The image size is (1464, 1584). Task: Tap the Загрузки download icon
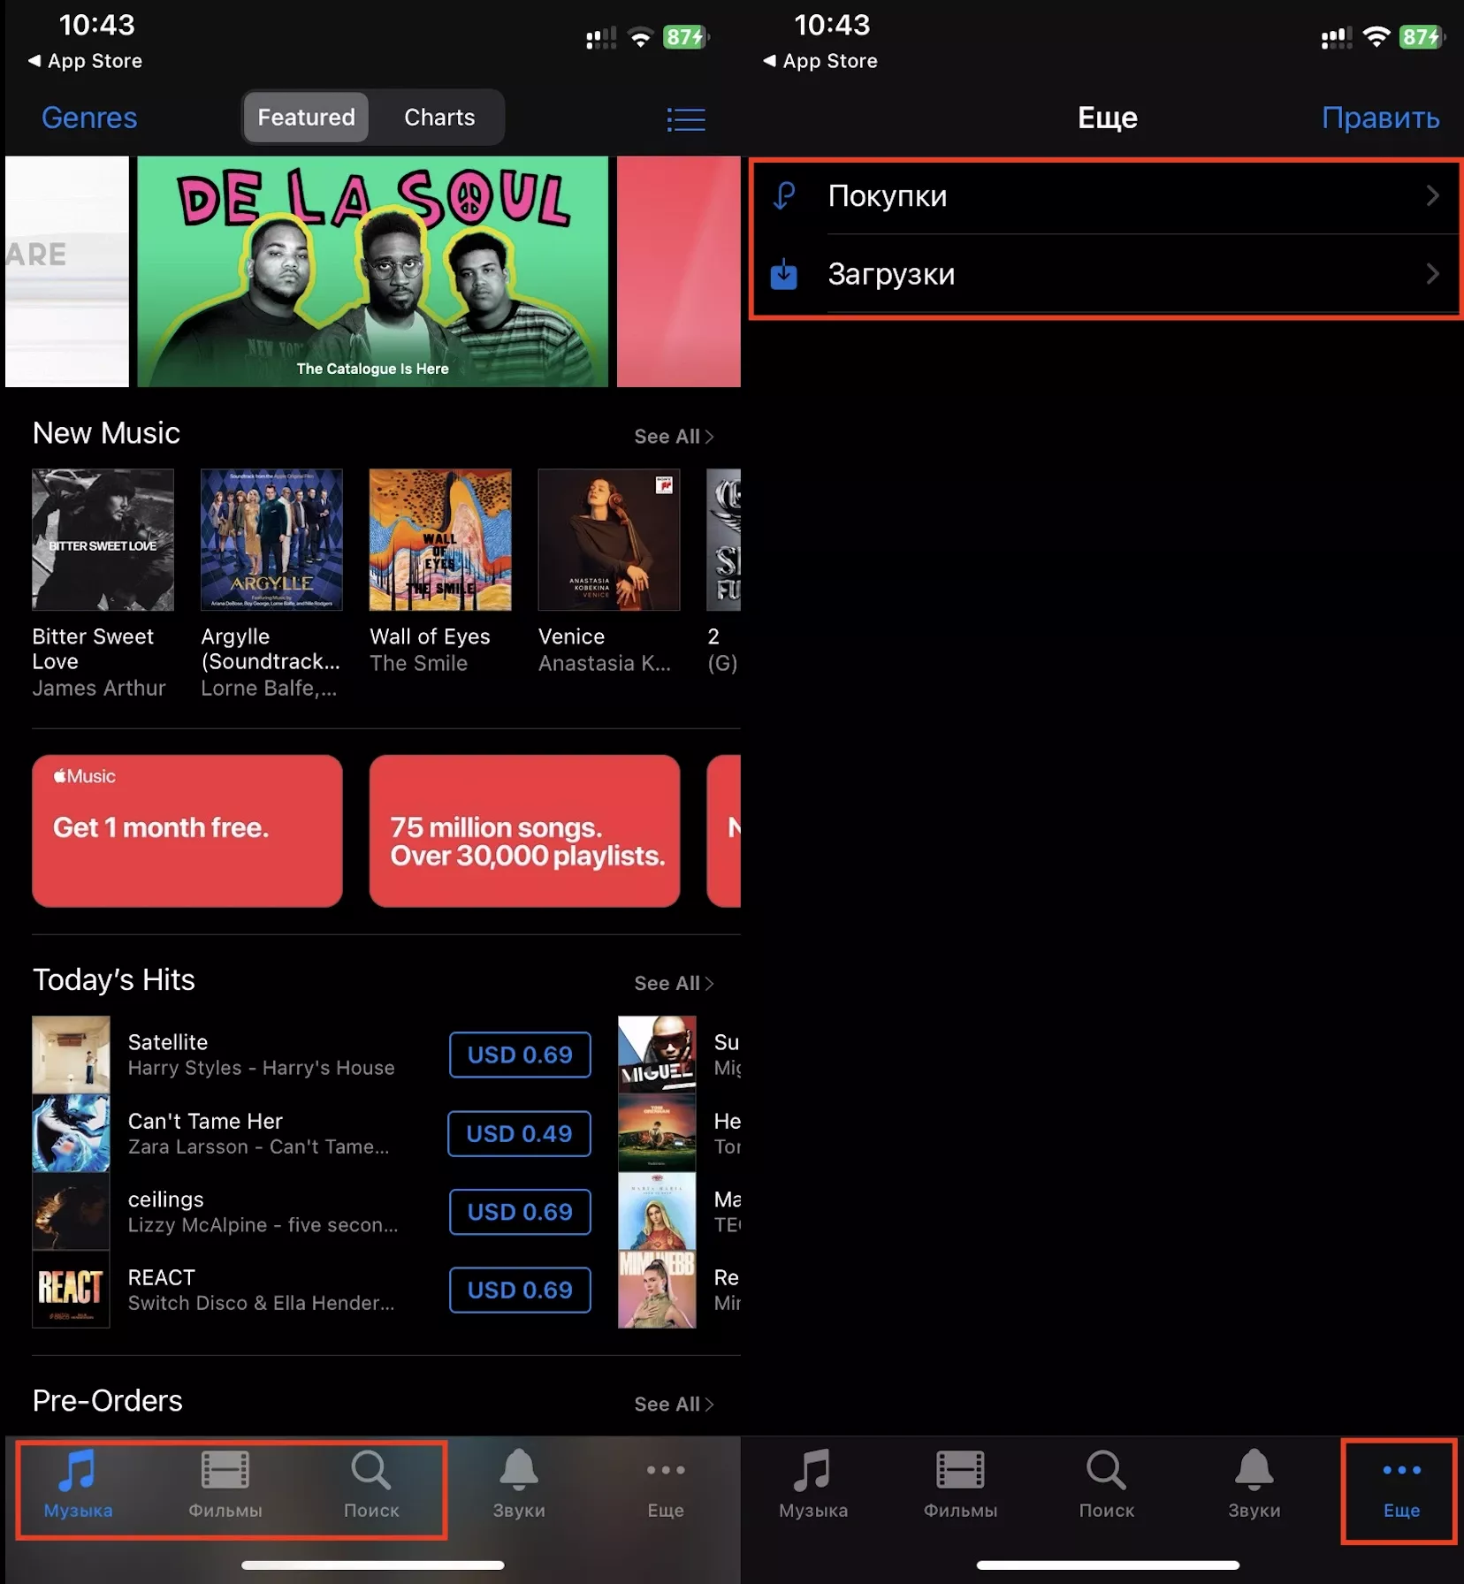(x=783, y=274)
